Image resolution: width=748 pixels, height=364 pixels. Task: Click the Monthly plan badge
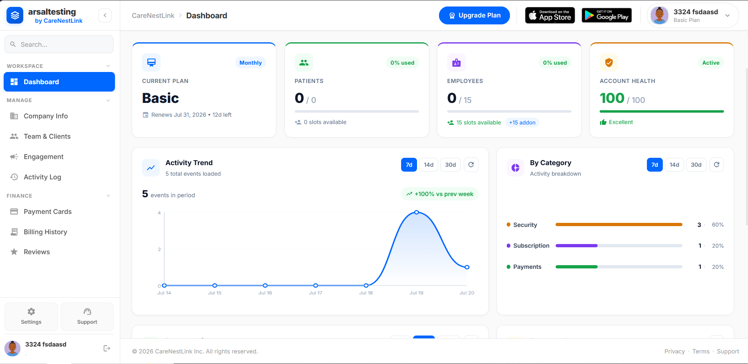click(x=250, y=63)
